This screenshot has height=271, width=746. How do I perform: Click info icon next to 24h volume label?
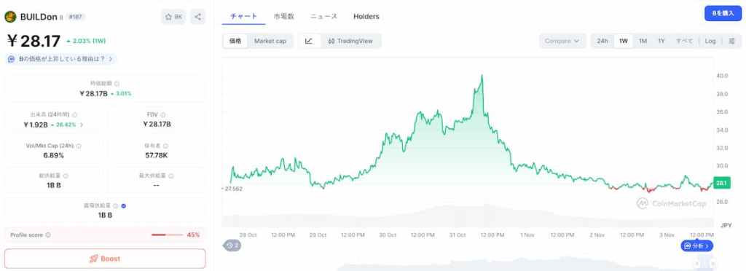pyautogui.click(x=75, y=114)
